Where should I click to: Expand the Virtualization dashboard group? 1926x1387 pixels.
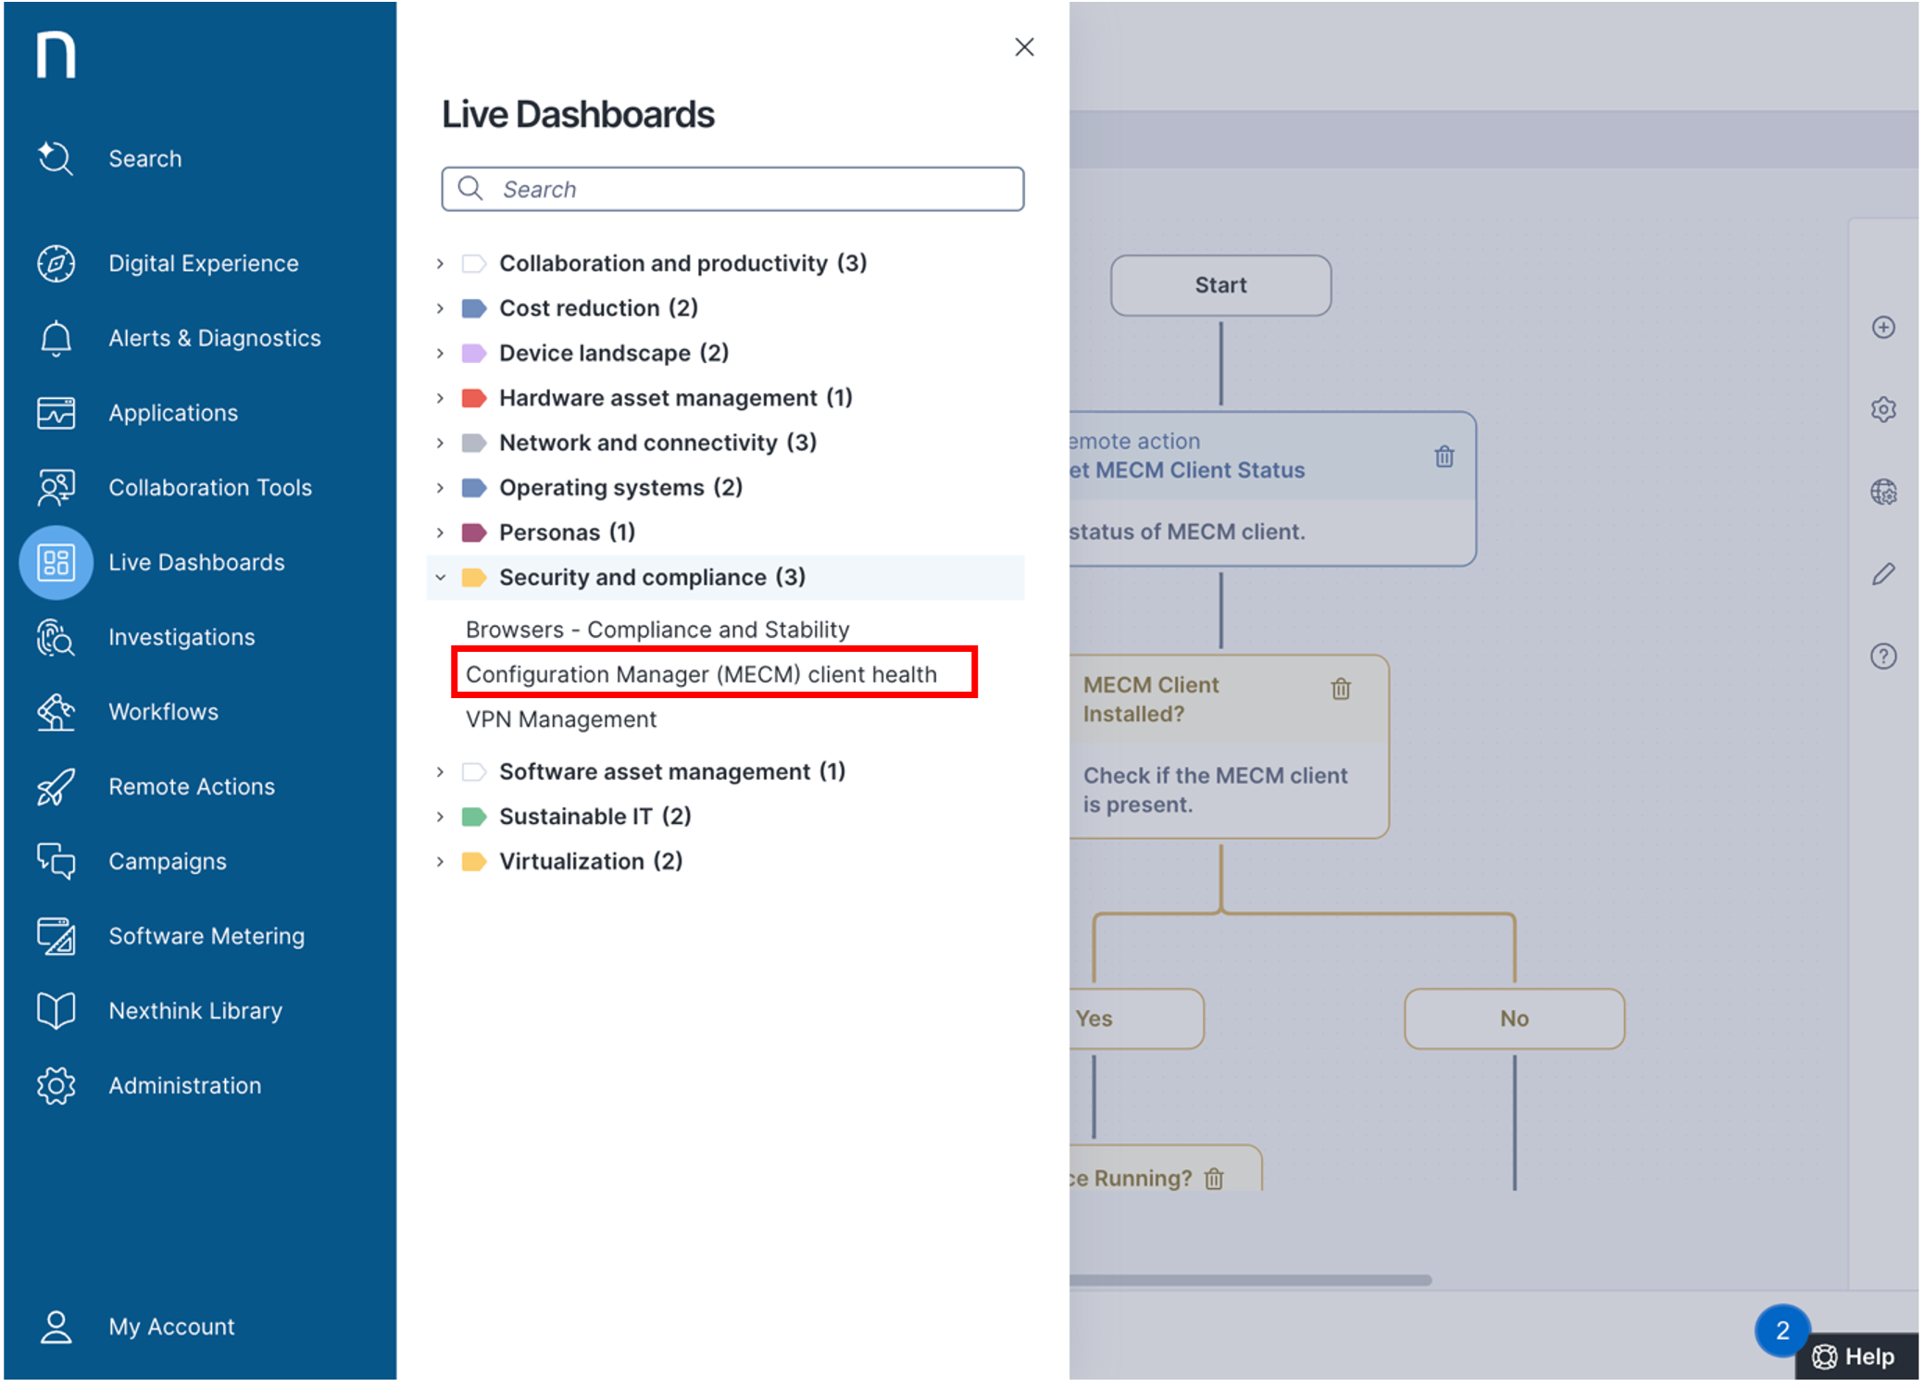coord(440,861)
